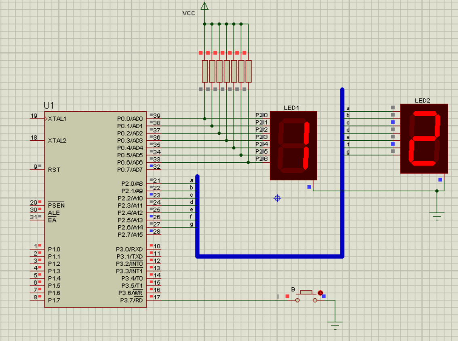Click pin number 17 on U1

pos(157,297)
